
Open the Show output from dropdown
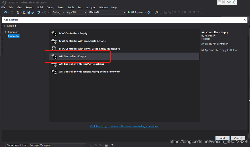[58, 145]
